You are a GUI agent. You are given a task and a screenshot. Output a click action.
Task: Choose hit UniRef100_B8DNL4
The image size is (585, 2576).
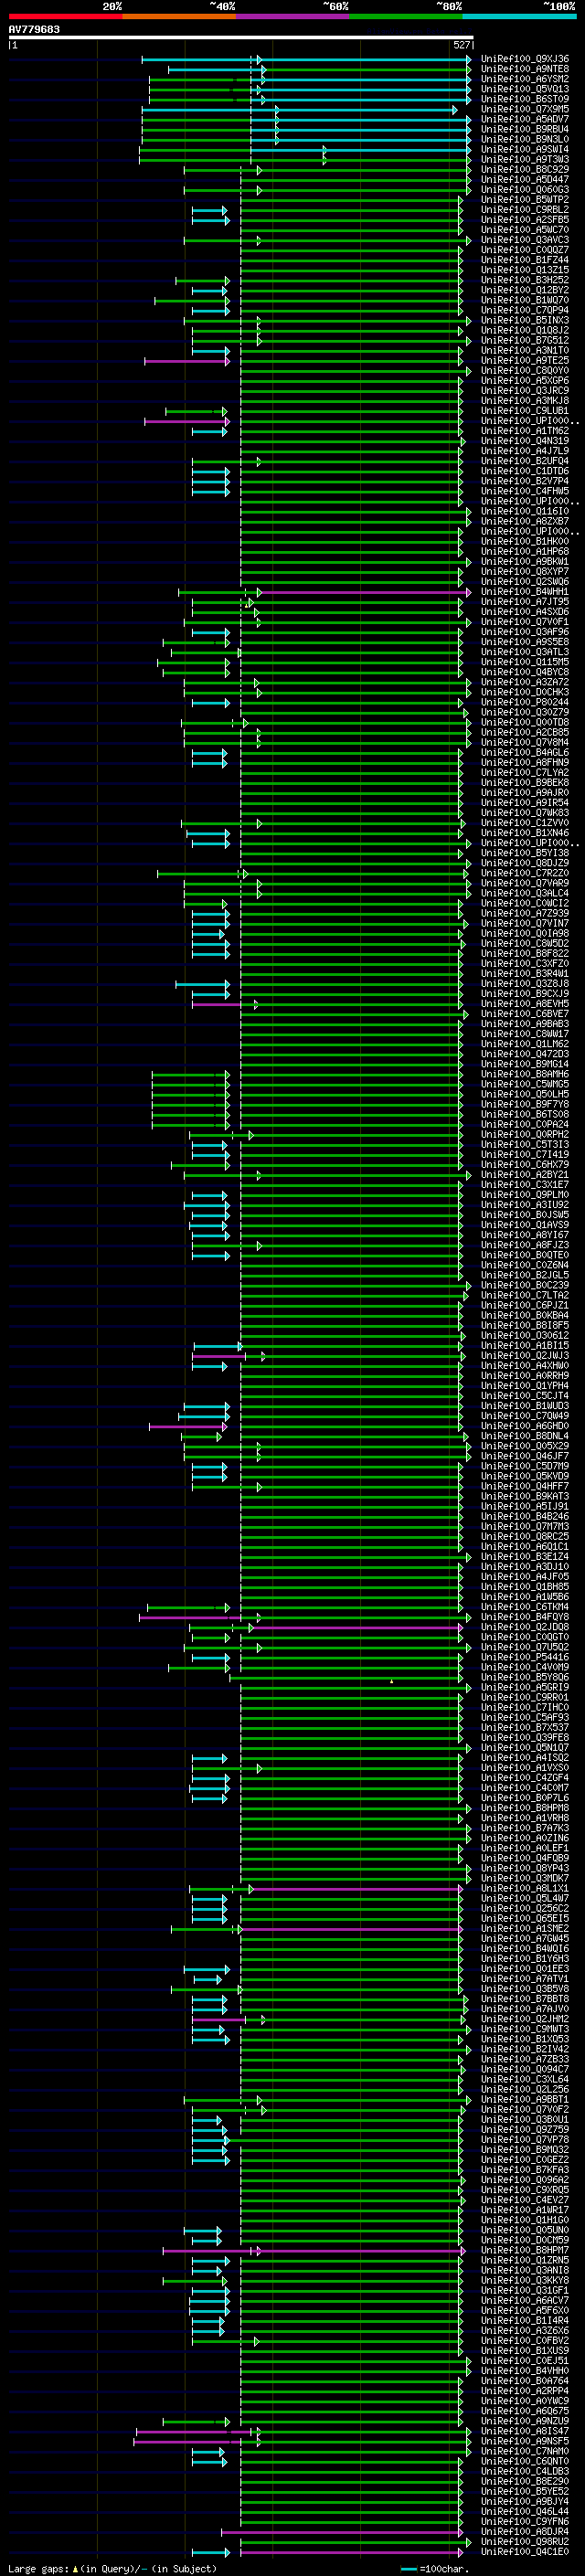[525, 1436]
